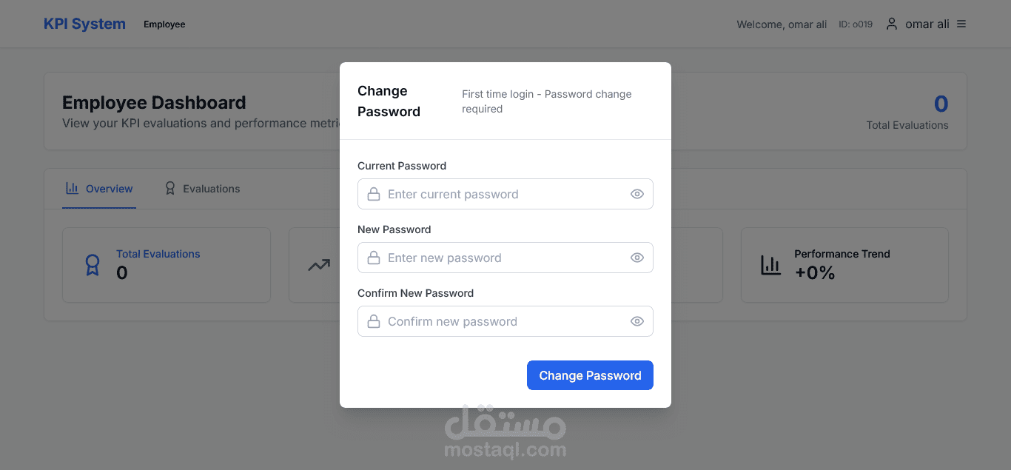The height and width of the screenshot is (470, 1011).
Task: Click the lock icon in New Password field
Action: pyautogui.click(x=374, y=258)
